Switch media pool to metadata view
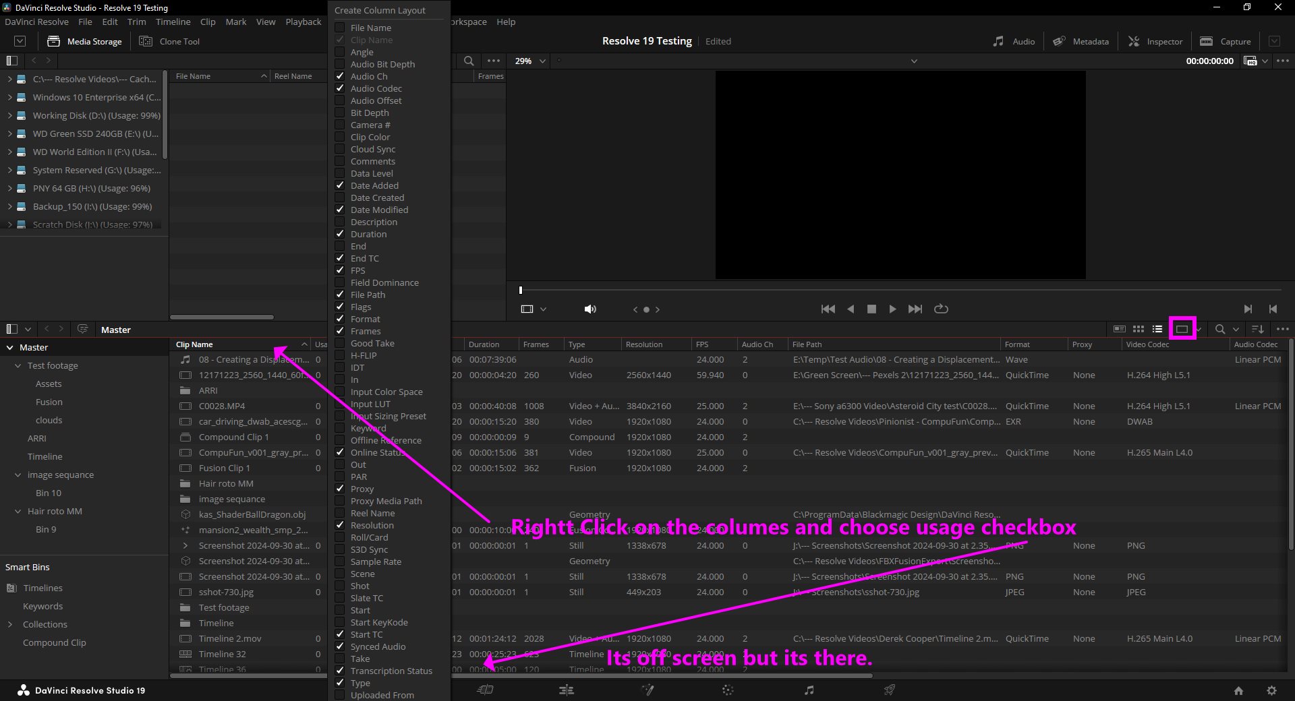This screenshot has width=1295, height=701. click(x=1120, y=329)
